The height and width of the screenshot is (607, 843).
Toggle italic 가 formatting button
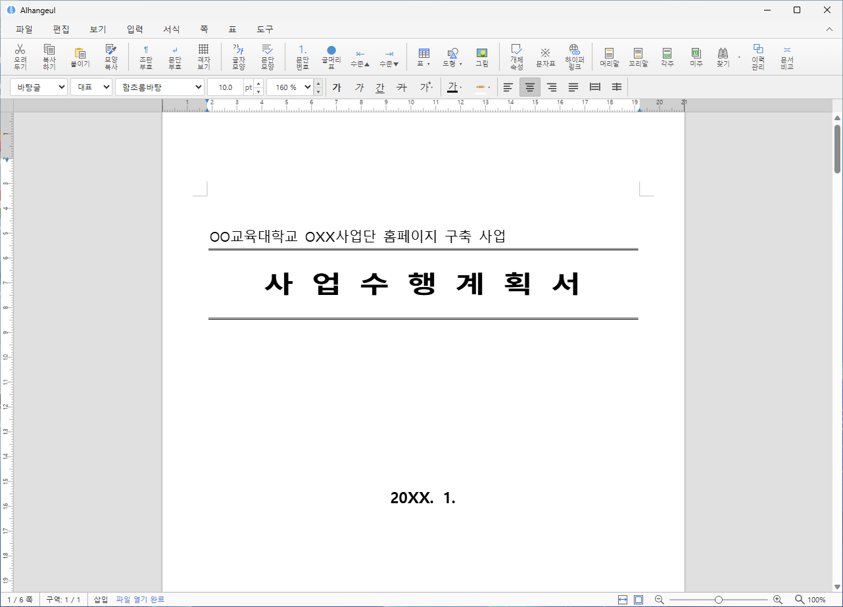(x=358, y=87)
